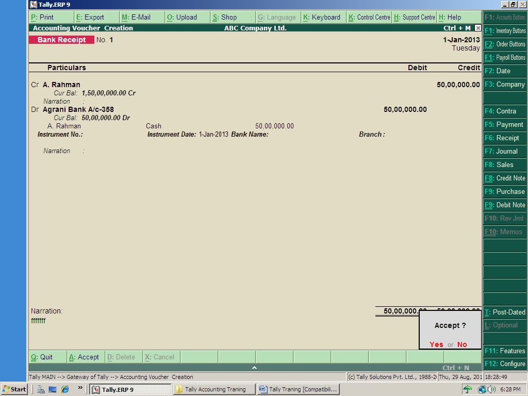Click the upward caret above the status bar
Viewport: 528px width, 396px height.
point(254,368)
